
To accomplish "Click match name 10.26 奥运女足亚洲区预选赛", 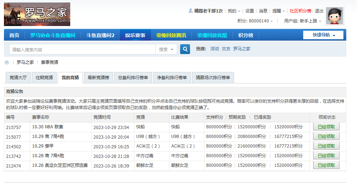I will click(x=60, y=165).
